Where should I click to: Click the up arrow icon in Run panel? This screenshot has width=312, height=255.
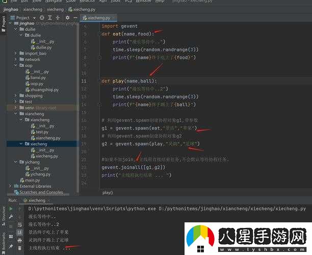pyautogui.click(x=19, y=209)
